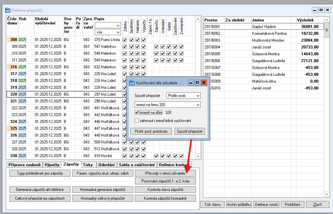Open the Salda a zaúčtování tab

pyautogui.click(x=137, y=165)
